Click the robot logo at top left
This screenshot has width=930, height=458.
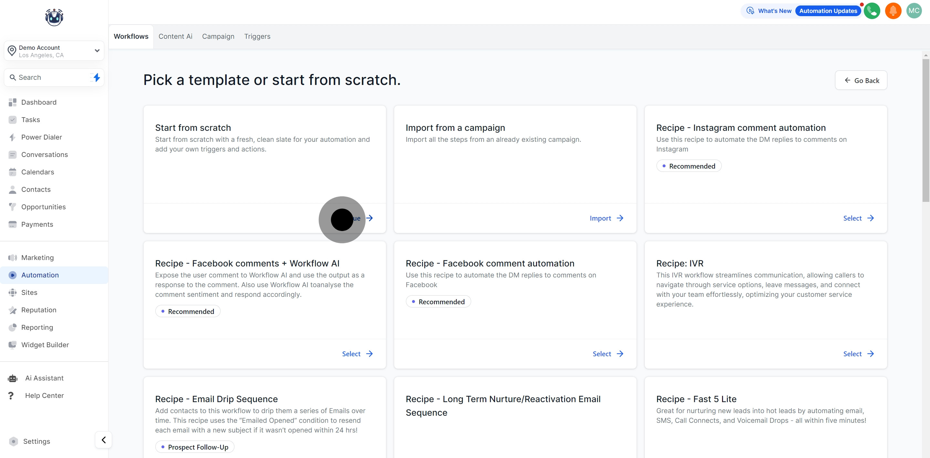click(54, 17)
